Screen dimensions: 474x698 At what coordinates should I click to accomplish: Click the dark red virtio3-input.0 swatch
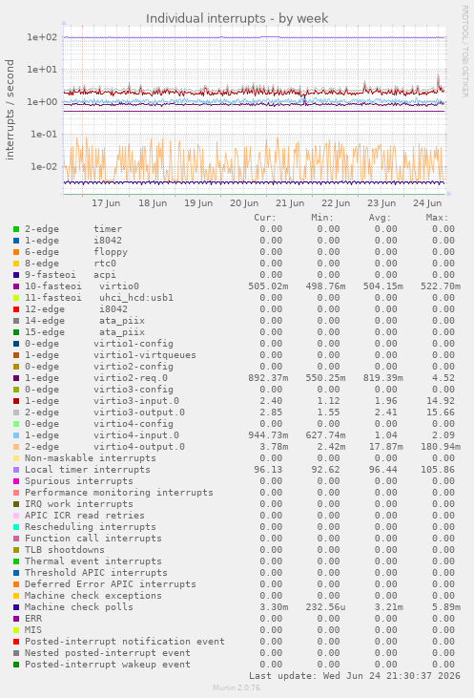16,401
